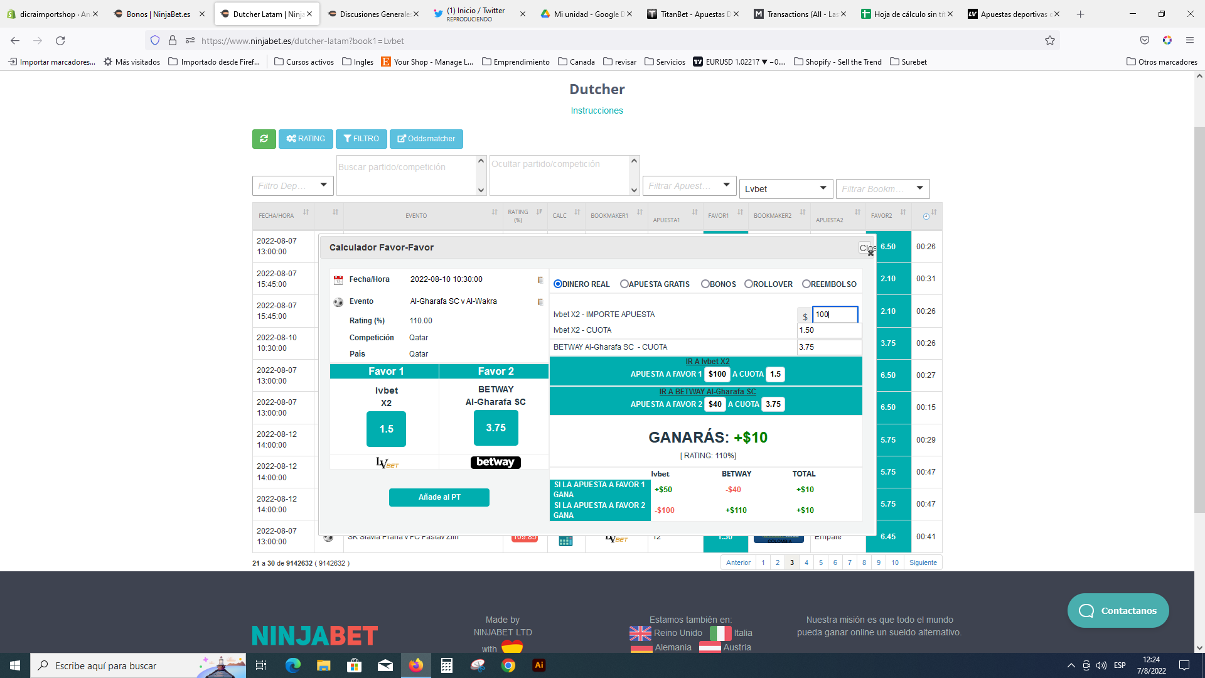This screenshot has width=1205, height=678.
Task: Go to the Anterior page
Action: tap(738, 563)
